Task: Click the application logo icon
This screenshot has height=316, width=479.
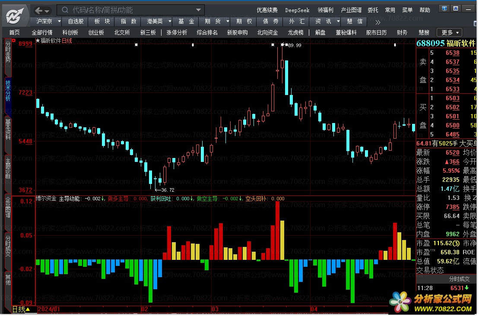Action: coord(15,16)
